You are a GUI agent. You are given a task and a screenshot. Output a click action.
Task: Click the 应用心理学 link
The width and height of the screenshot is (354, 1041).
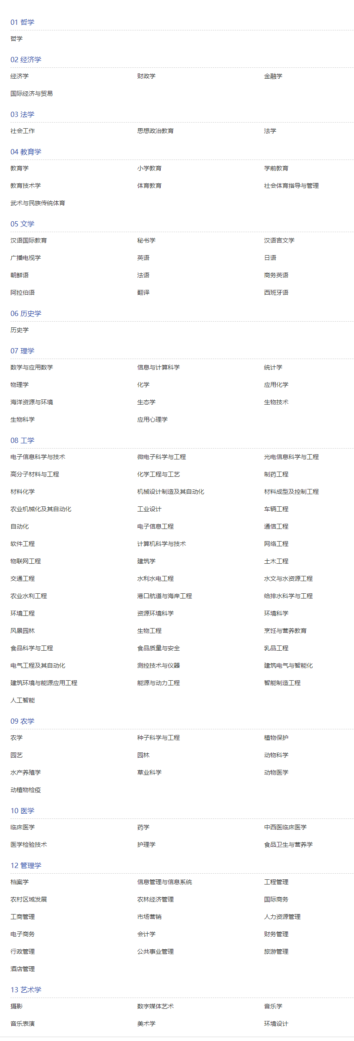[x=152, y=419]
